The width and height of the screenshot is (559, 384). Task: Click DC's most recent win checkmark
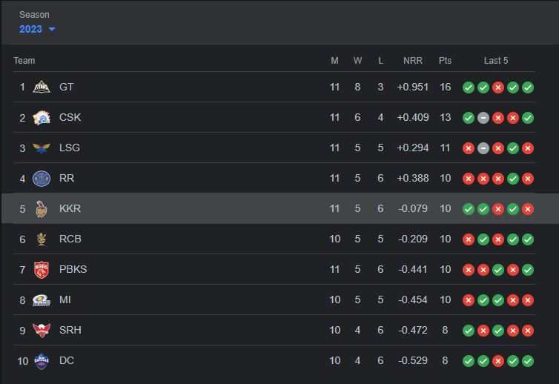(x=528, y=360)
